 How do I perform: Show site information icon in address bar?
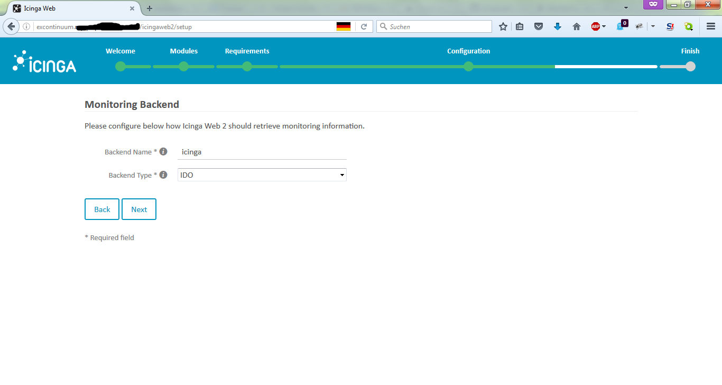coord(26,26)
